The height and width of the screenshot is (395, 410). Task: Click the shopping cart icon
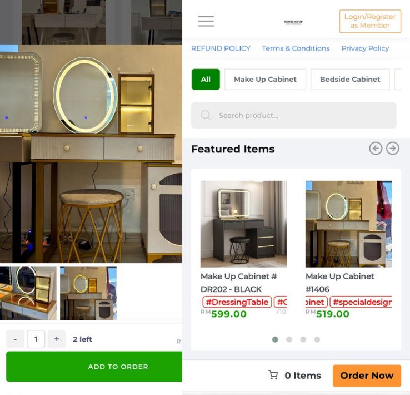[273, 375]
